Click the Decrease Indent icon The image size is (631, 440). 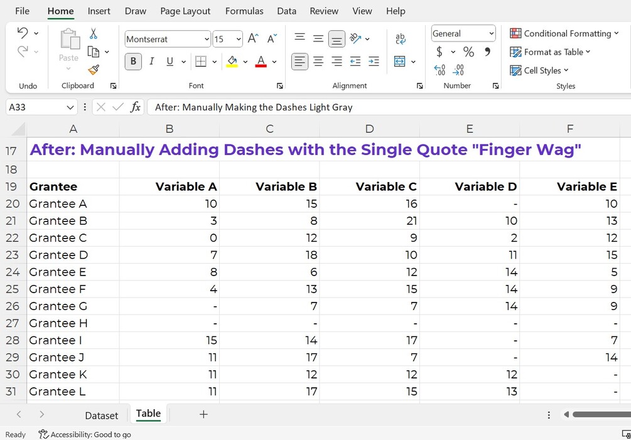coord(355,61)
